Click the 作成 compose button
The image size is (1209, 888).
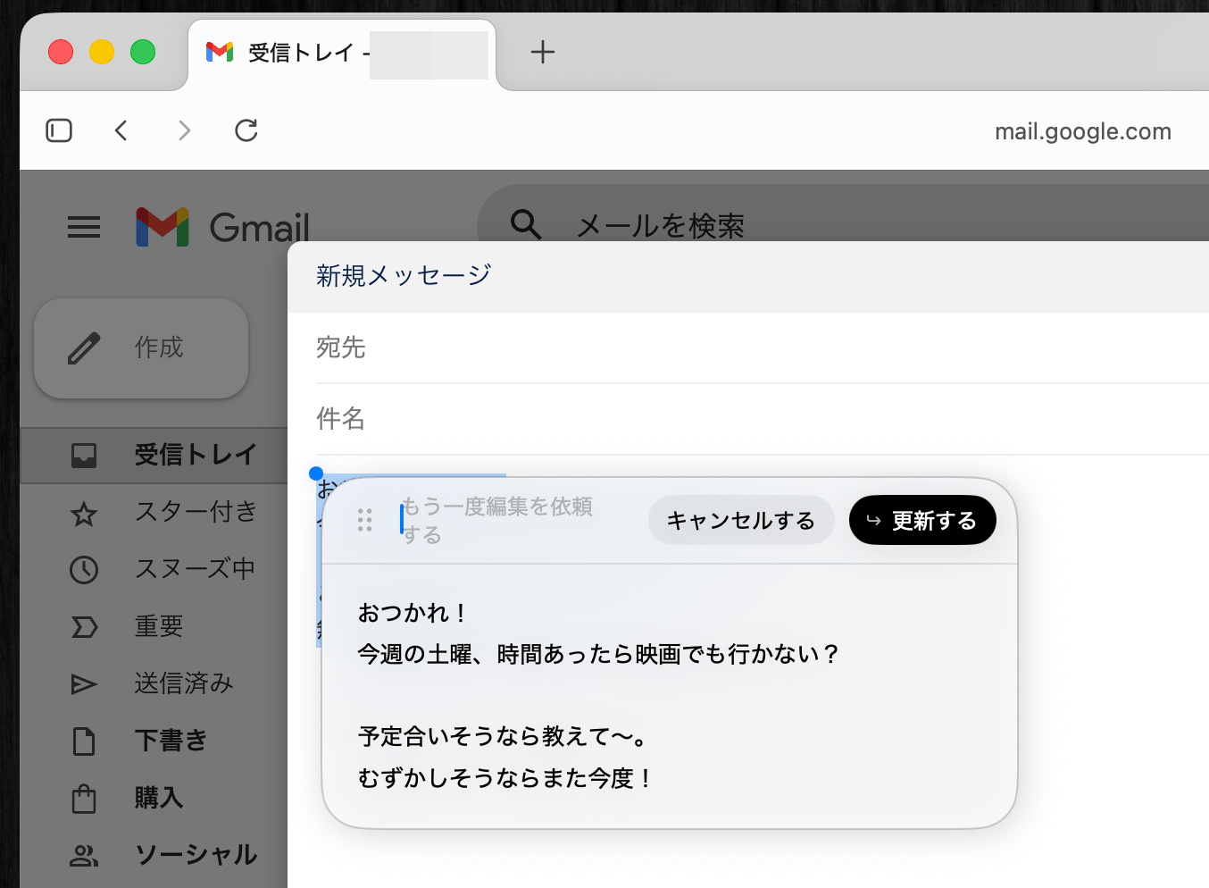[x=141, y=348]
